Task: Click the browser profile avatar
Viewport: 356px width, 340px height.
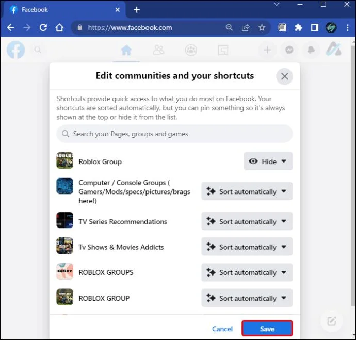Action: tap(331, 28)
